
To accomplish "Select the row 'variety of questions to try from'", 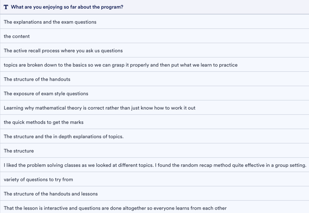I will point(38,180).
